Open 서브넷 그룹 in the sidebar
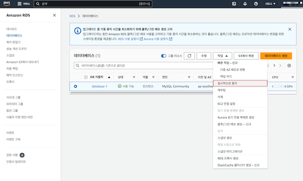Image resolution: width=303 pixels, height=181 pixels. click(14, 97)
